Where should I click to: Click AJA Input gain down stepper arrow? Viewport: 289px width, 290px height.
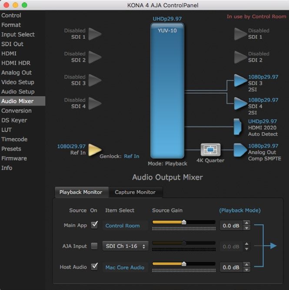(246, 249)
